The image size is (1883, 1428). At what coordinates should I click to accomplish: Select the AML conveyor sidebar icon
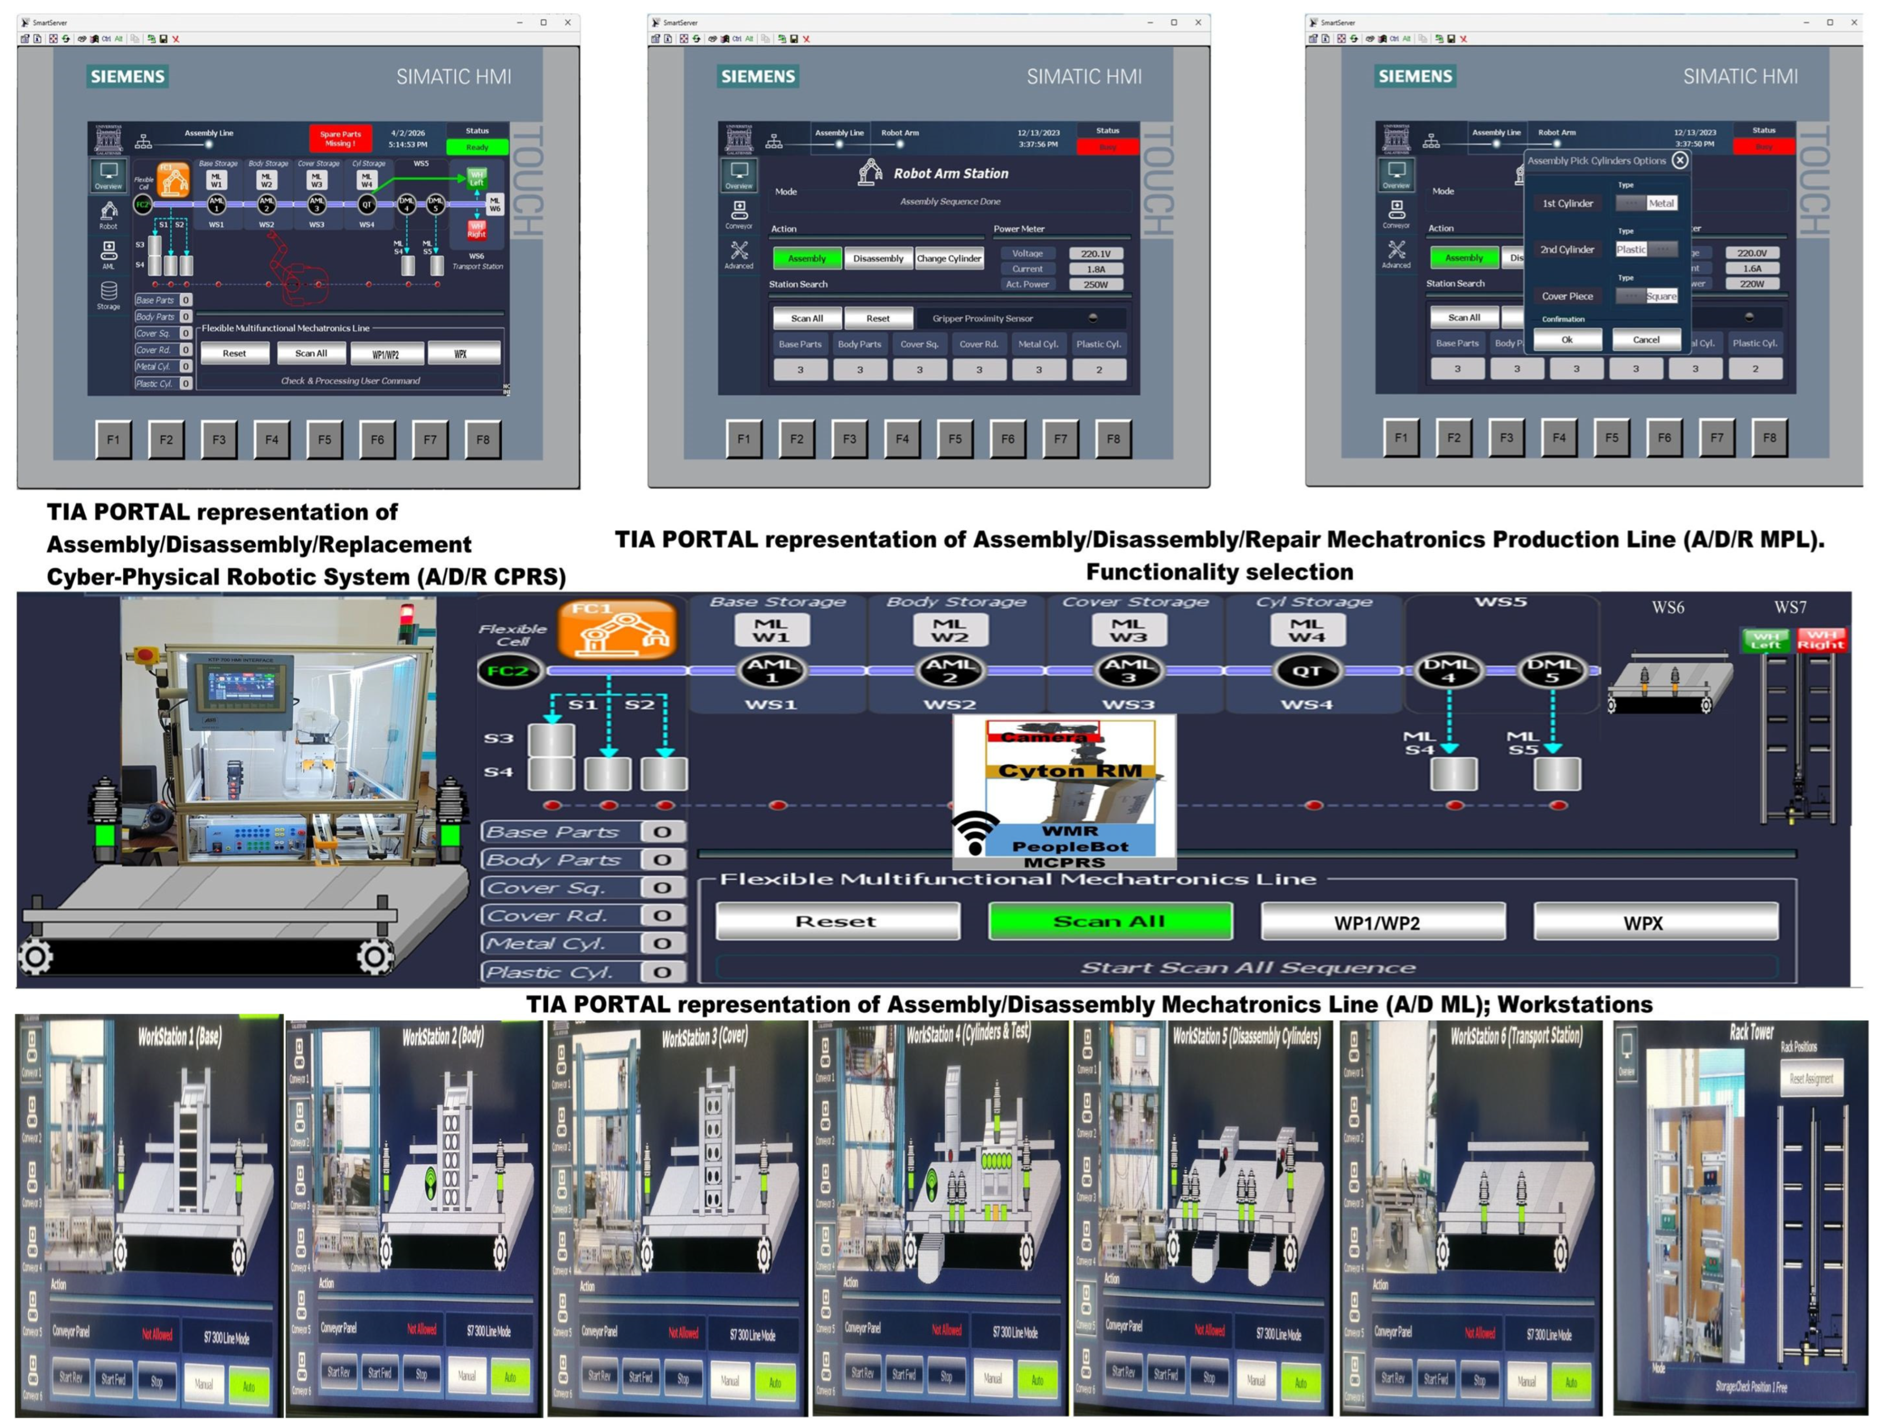108,254
